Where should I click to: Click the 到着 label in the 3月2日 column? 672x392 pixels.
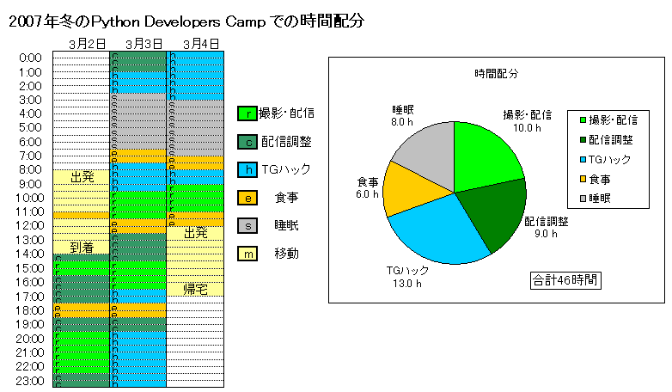82,248
